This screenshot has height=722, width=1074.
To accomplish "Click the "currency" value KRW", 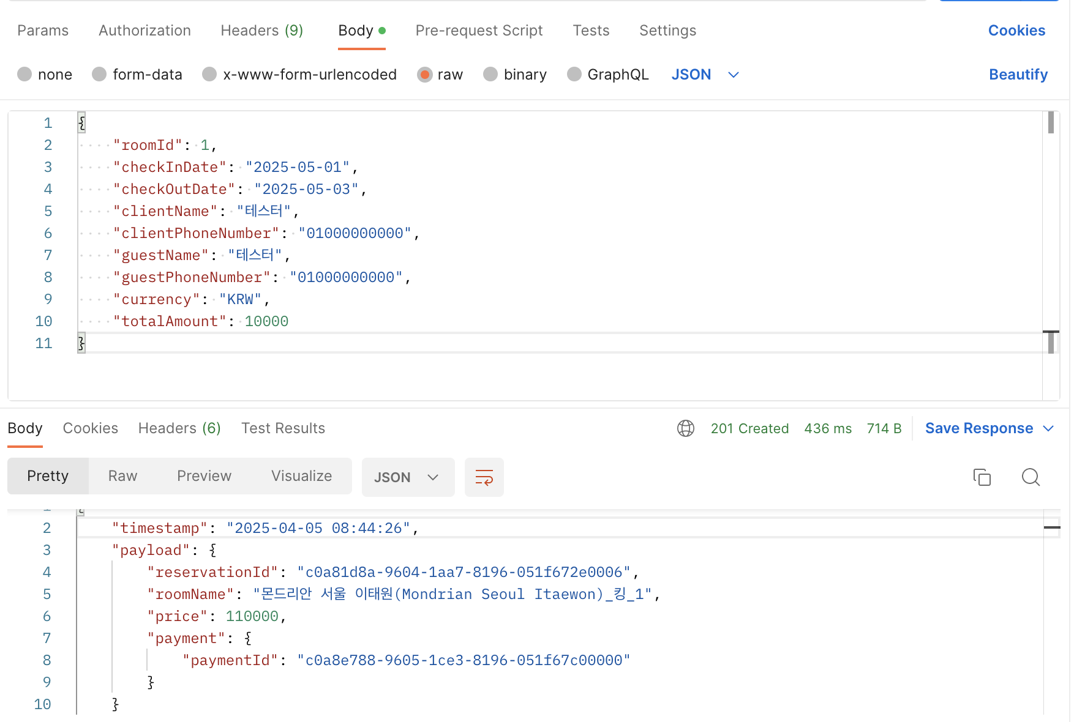I will 241,299.
